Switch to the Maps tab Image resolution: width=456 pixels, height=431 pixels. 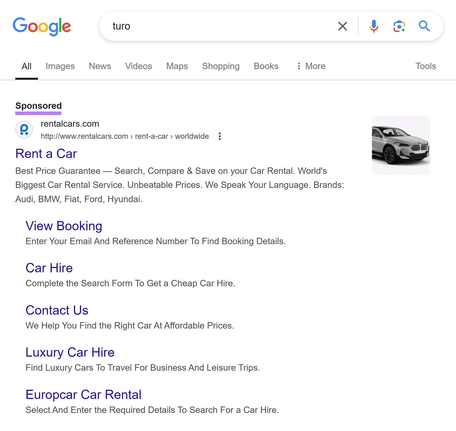click(x=177, y=66)
